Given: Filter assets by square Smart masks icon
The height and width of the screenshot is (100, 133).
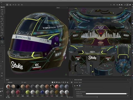Looking at the screenshot, I should click(57, 82).
